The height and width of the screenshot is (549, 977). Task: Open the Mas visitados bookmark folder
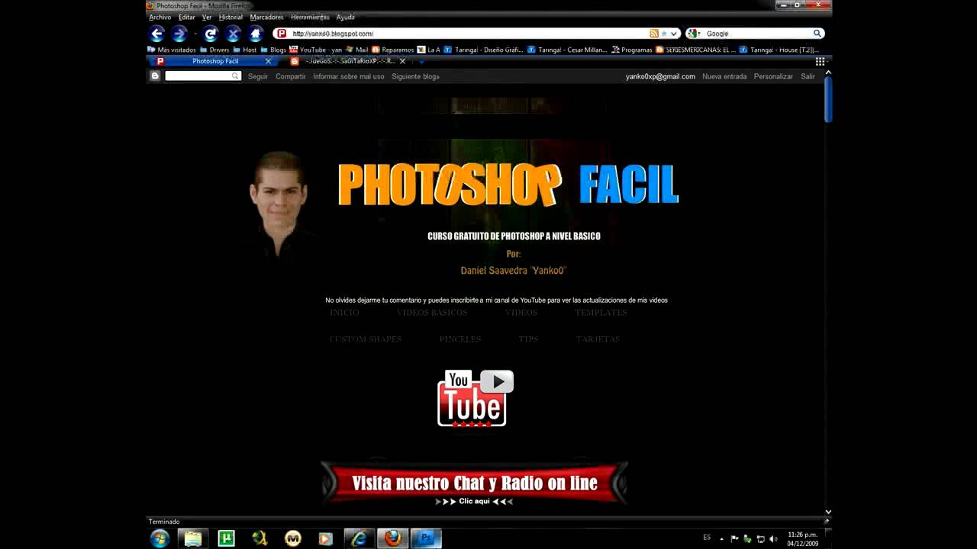172,50
